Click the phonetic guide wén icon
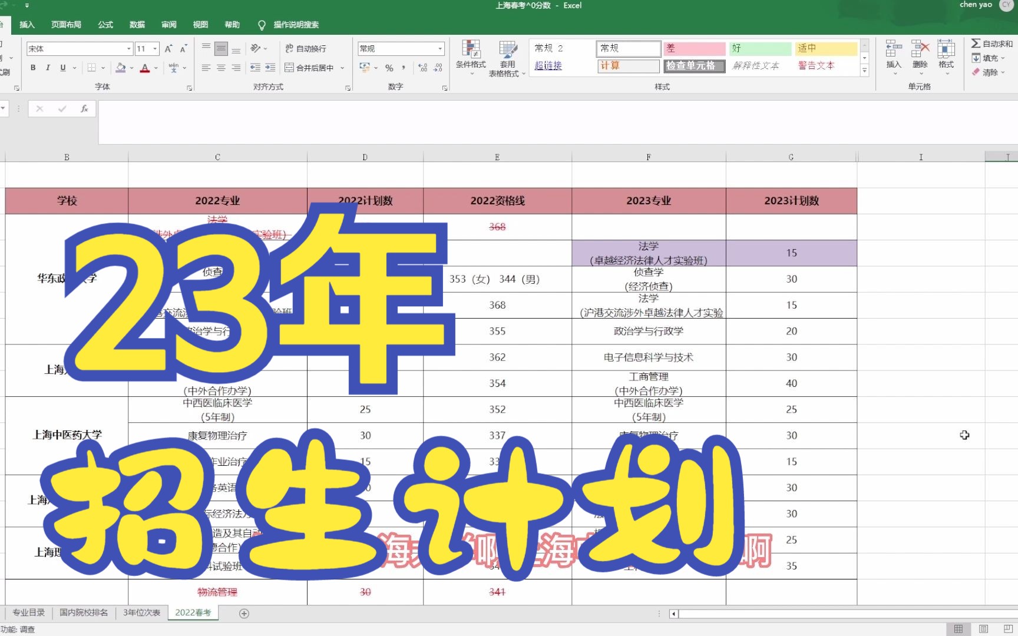The image size is (1018, 636). pos(173,68)
